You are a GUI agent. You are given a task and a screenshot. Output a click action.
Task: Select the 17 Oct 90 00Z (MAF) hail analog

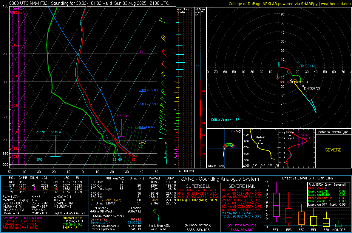click(x=242, y=216)
